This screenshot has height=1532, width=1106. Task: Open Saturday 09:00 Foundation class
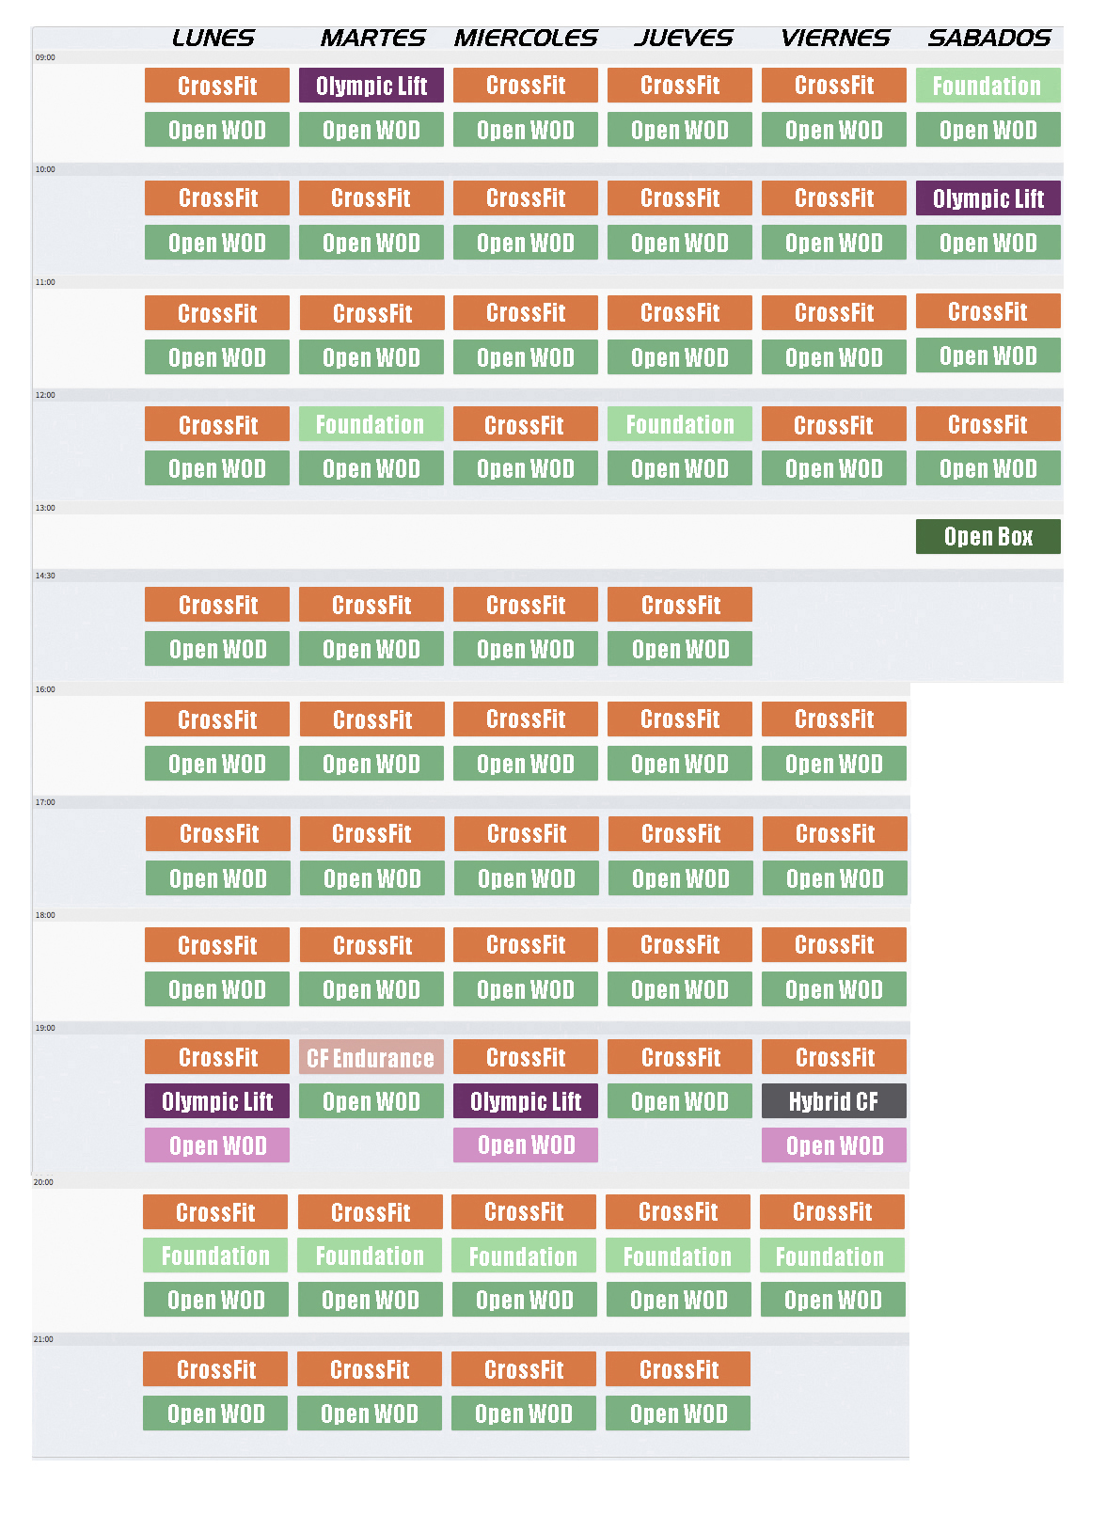point(987,86)
